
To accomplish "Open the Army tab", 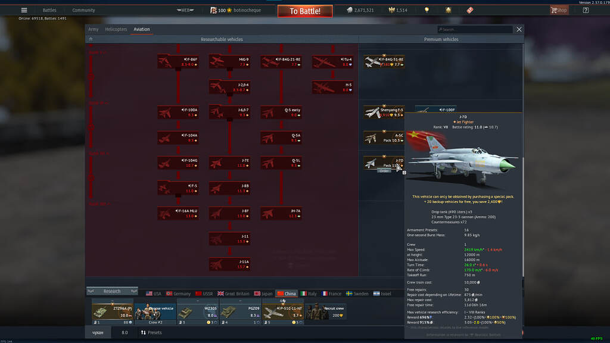I will (94, 29).
